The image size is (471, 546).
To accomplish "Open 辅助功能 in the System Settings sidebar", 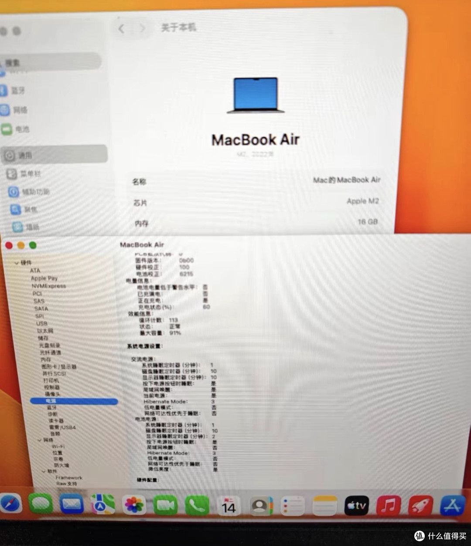I will click(x=30, y=192).
